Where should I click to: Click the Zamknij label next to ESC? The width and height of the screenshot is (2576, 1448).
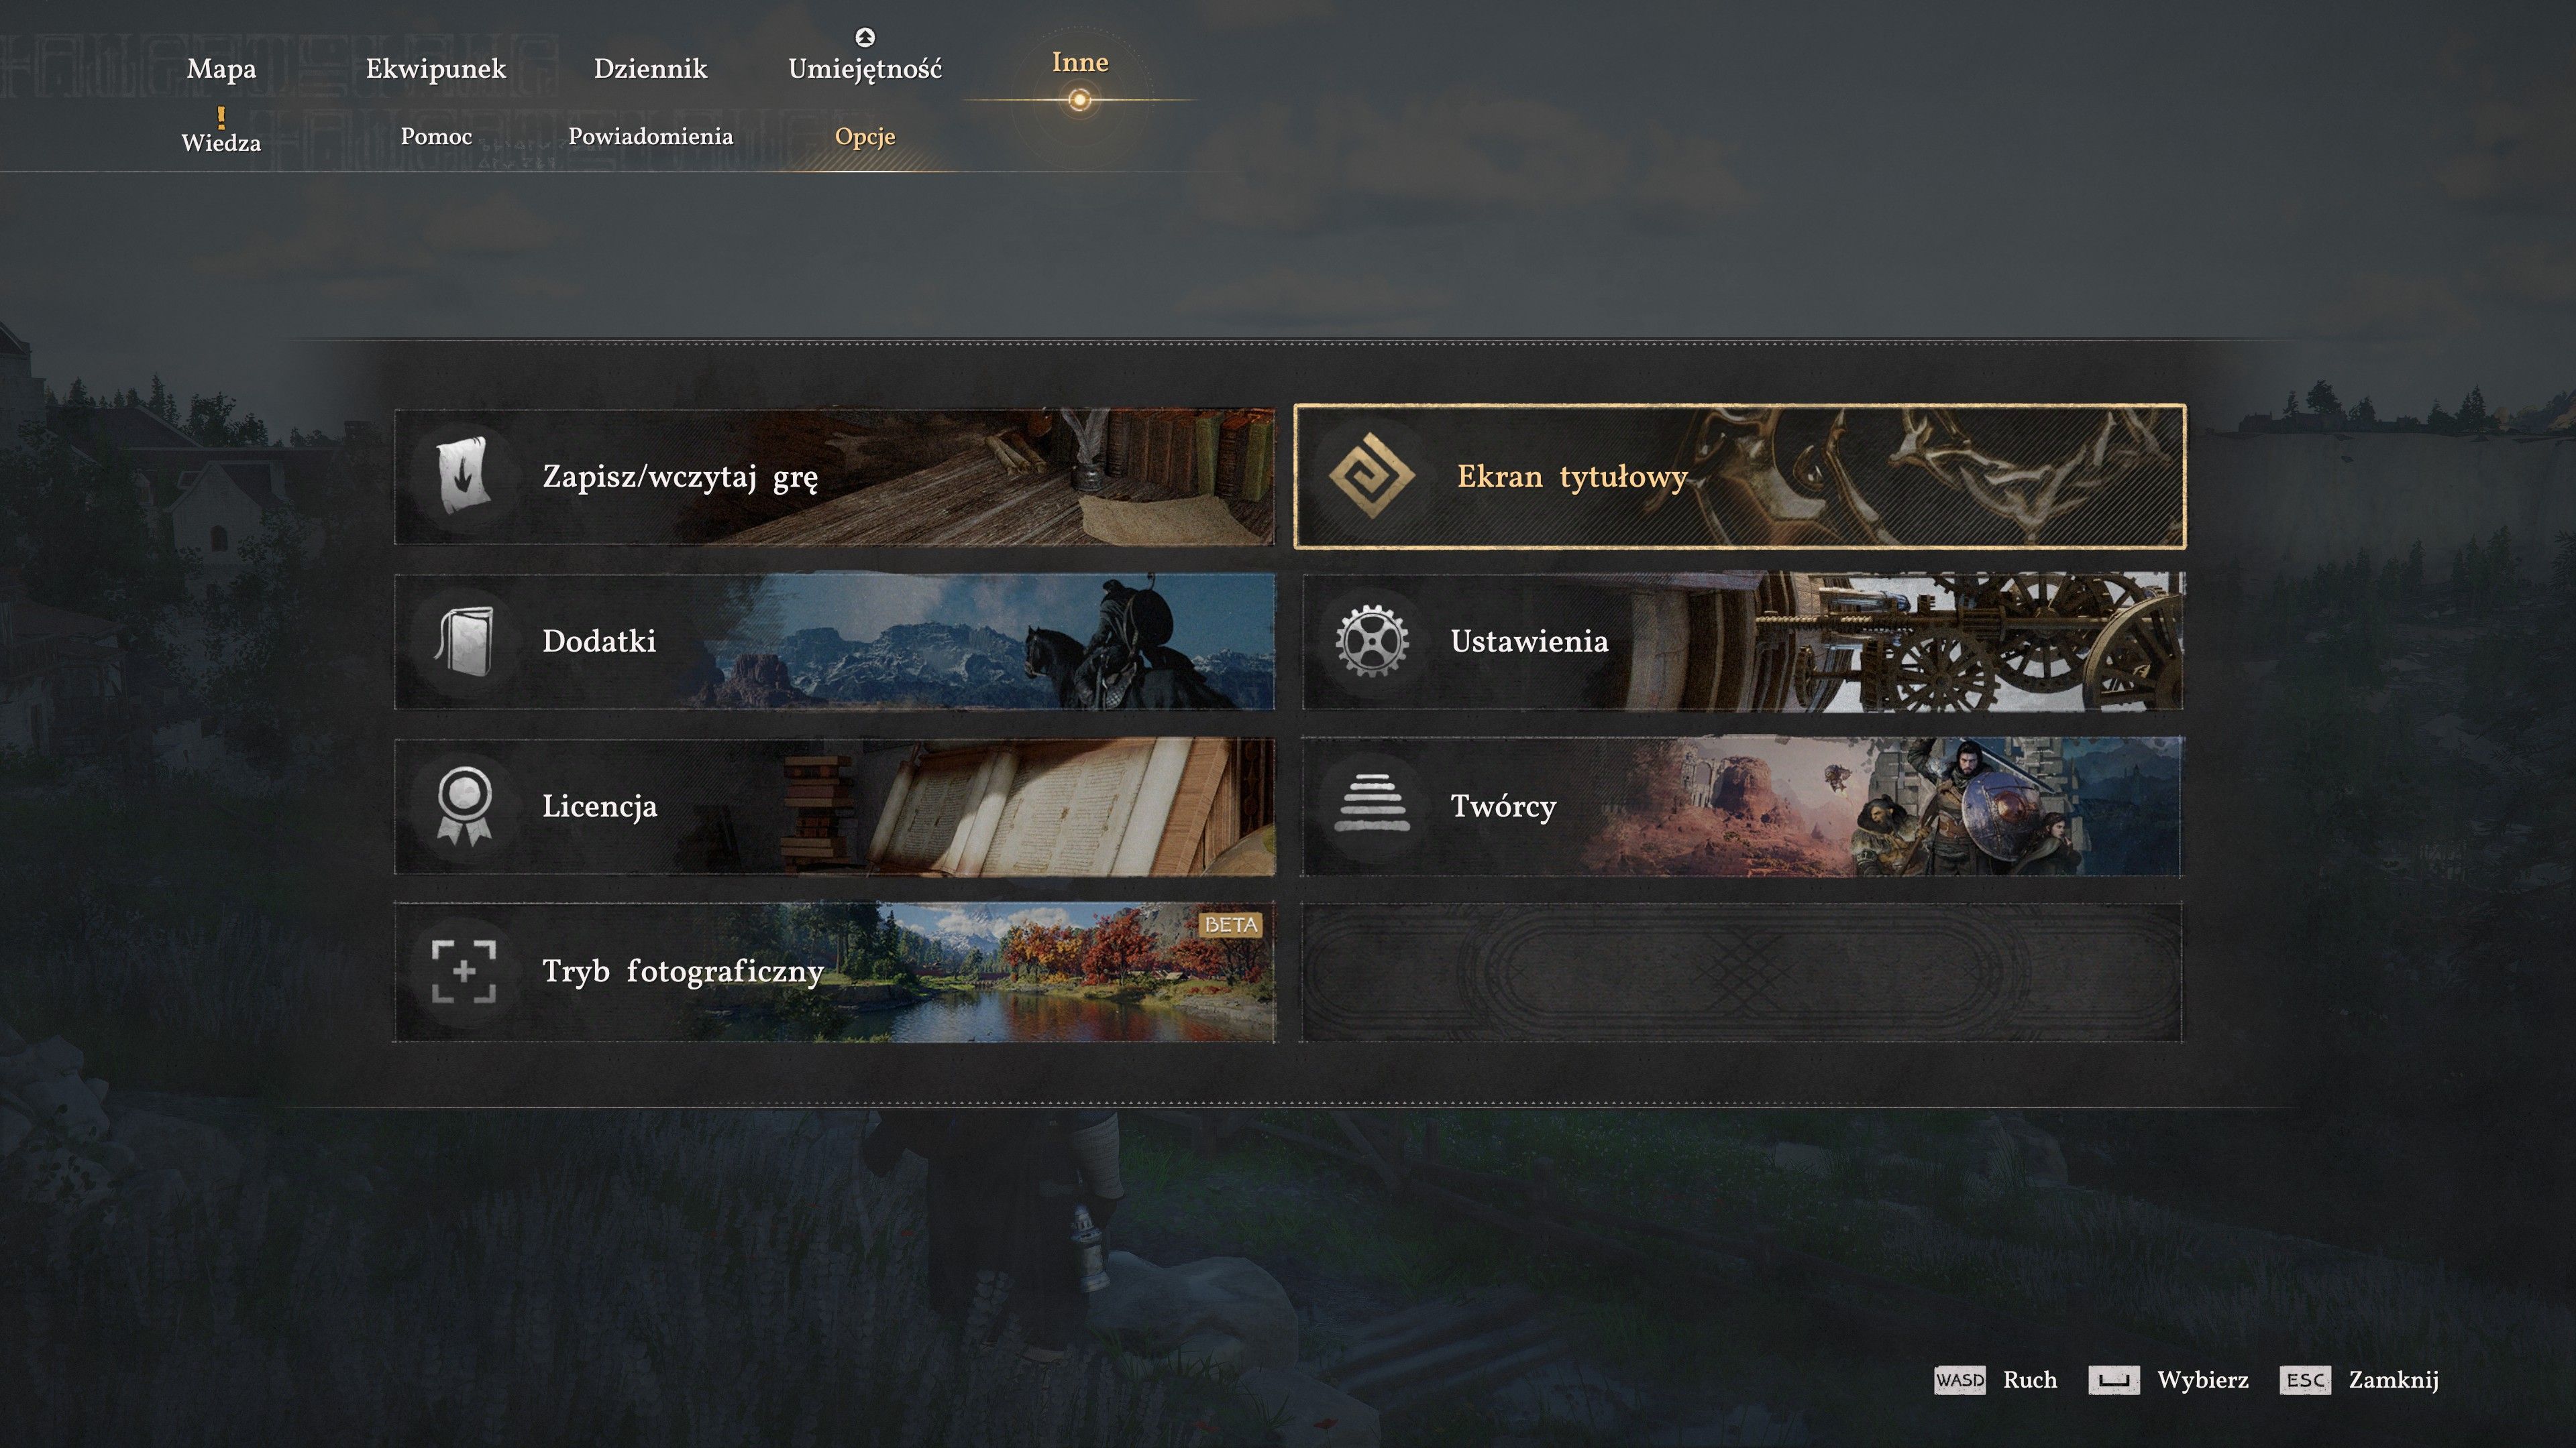click(2393, 1380)
